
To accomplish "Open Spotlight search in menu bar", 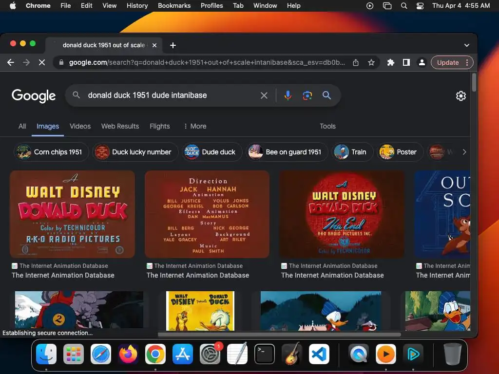I will coord(404,6).
